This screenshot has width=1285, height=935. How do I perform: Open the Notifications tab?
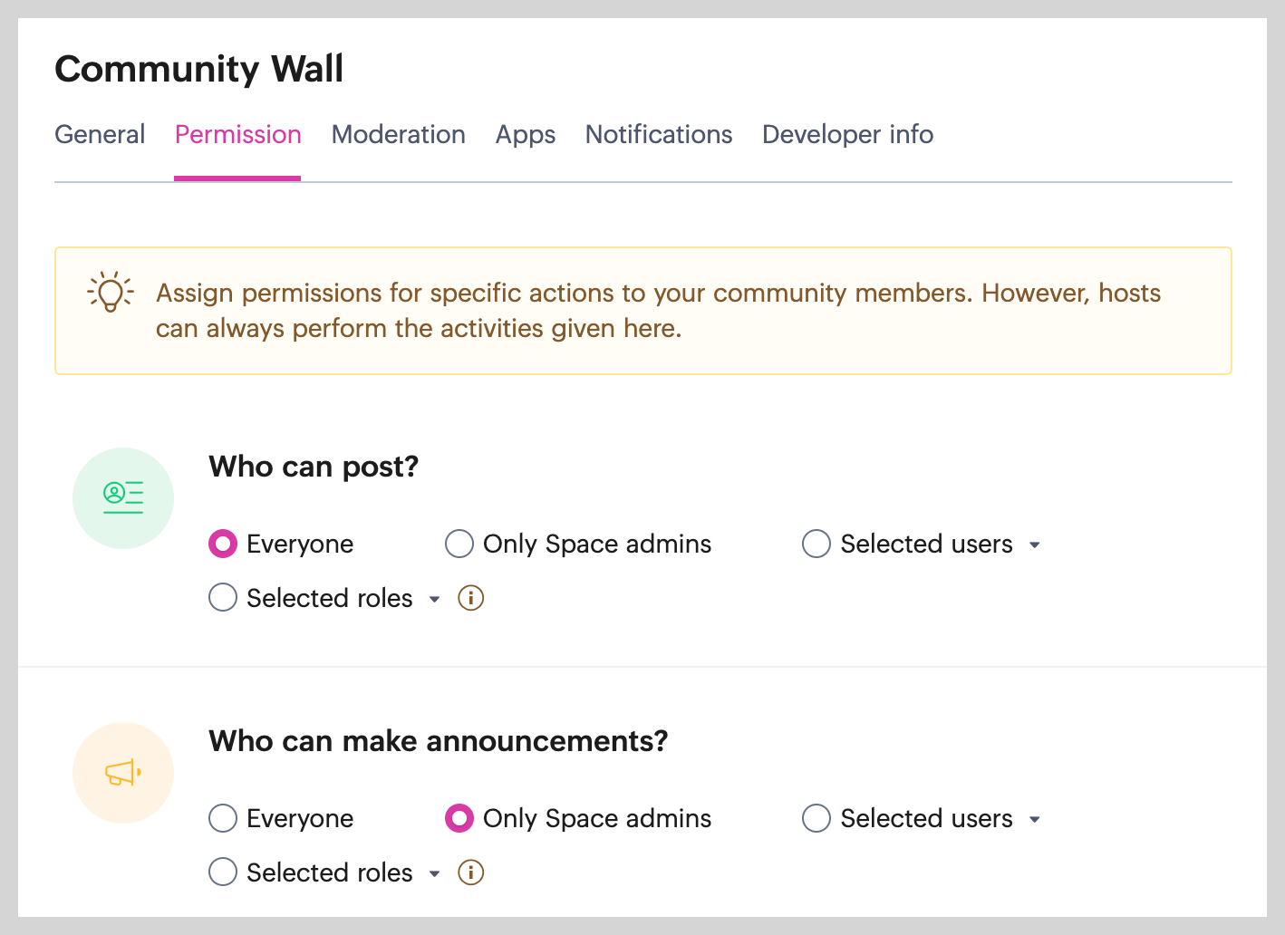(658, 134)
